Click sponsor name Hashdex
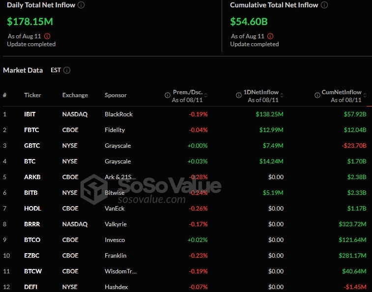The width and height of the screenshot is (372, 292). point(116,287)
